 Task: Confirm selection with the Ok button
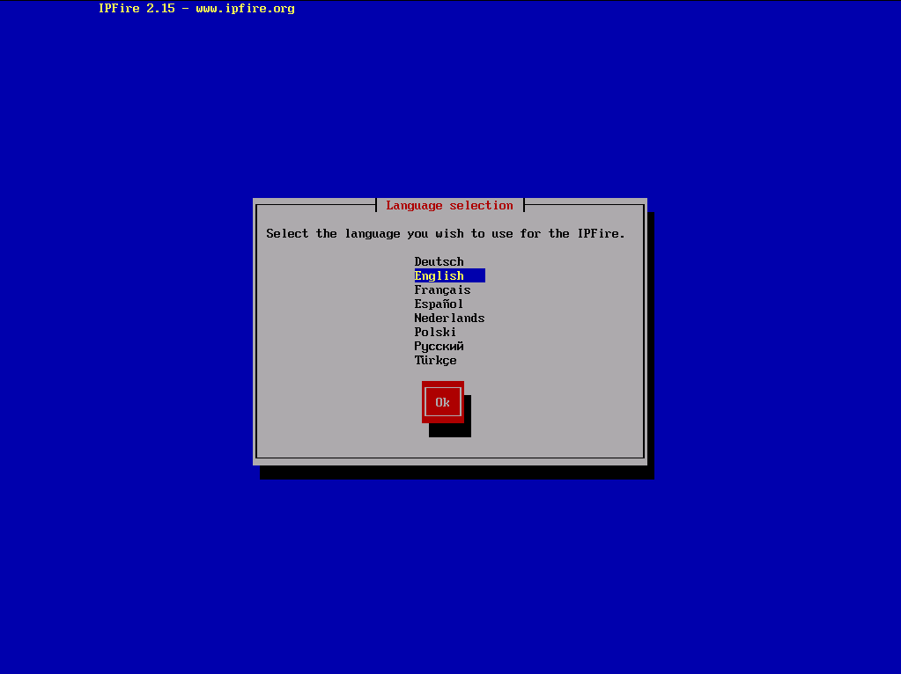click(x=442, y=402)
